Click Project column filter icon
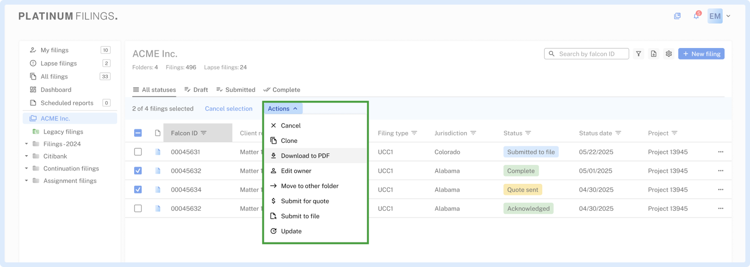Viewport: 750px width, 267px height. click(675, 133)
